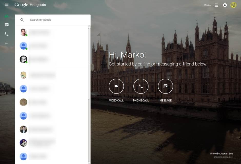241x164 pixels.
Task: Start a phone call with handset icon
Action: (141, 86)
